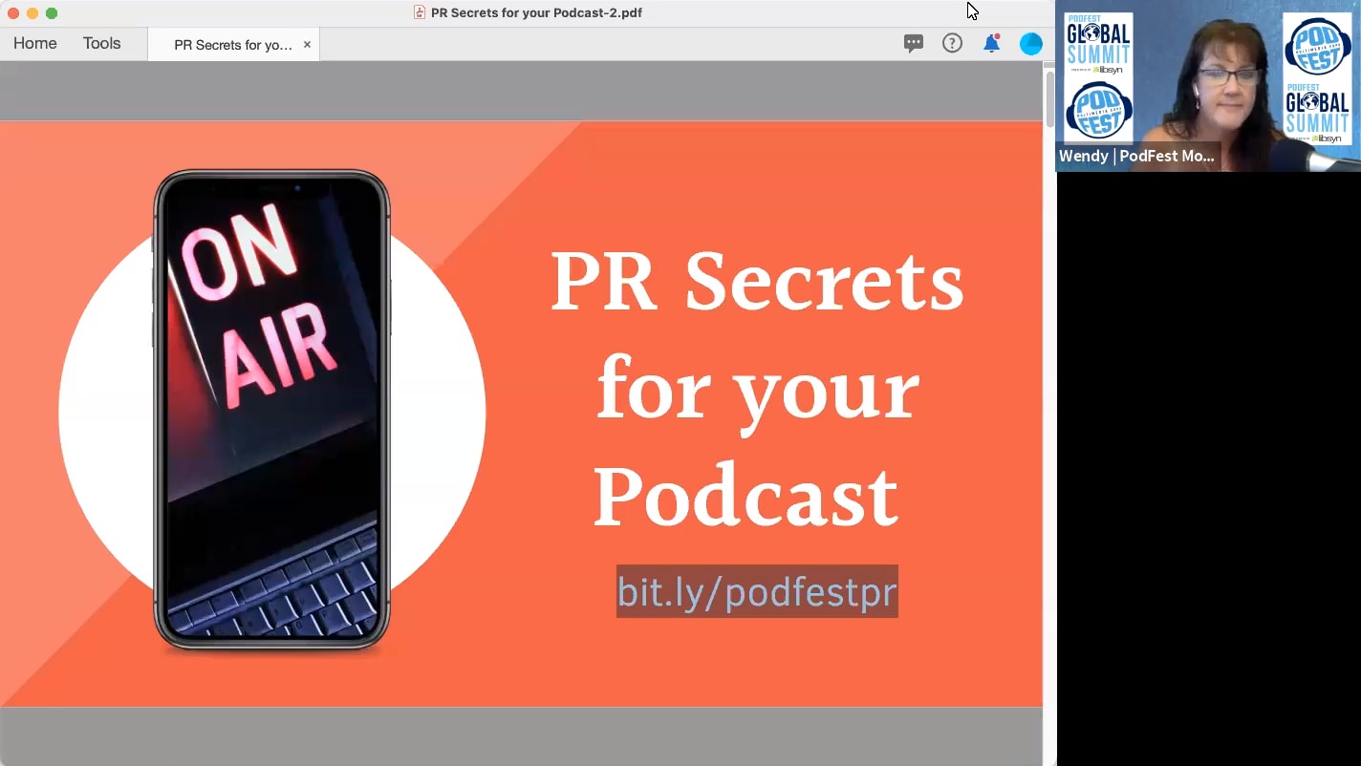Open the feedback comment bubble icon
This screenshot has height=766, width=1361.
(x=913, y=43)
